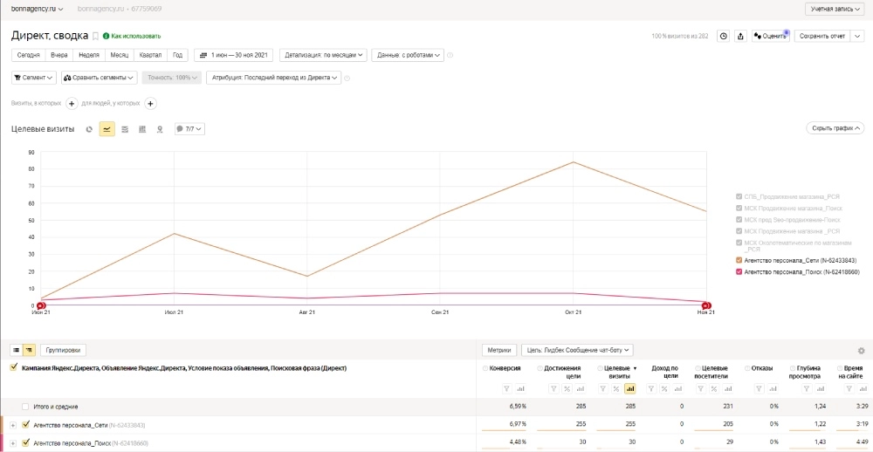The height and width of the screenshot is (452, 873).
Task: Uncheck Агентство персонала_Сети legend checkbox
Action: point(739,260)
